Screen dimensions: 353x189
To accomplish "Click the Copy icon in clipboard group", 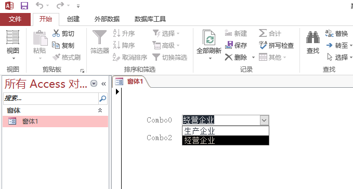I will (x=56, y=45).
